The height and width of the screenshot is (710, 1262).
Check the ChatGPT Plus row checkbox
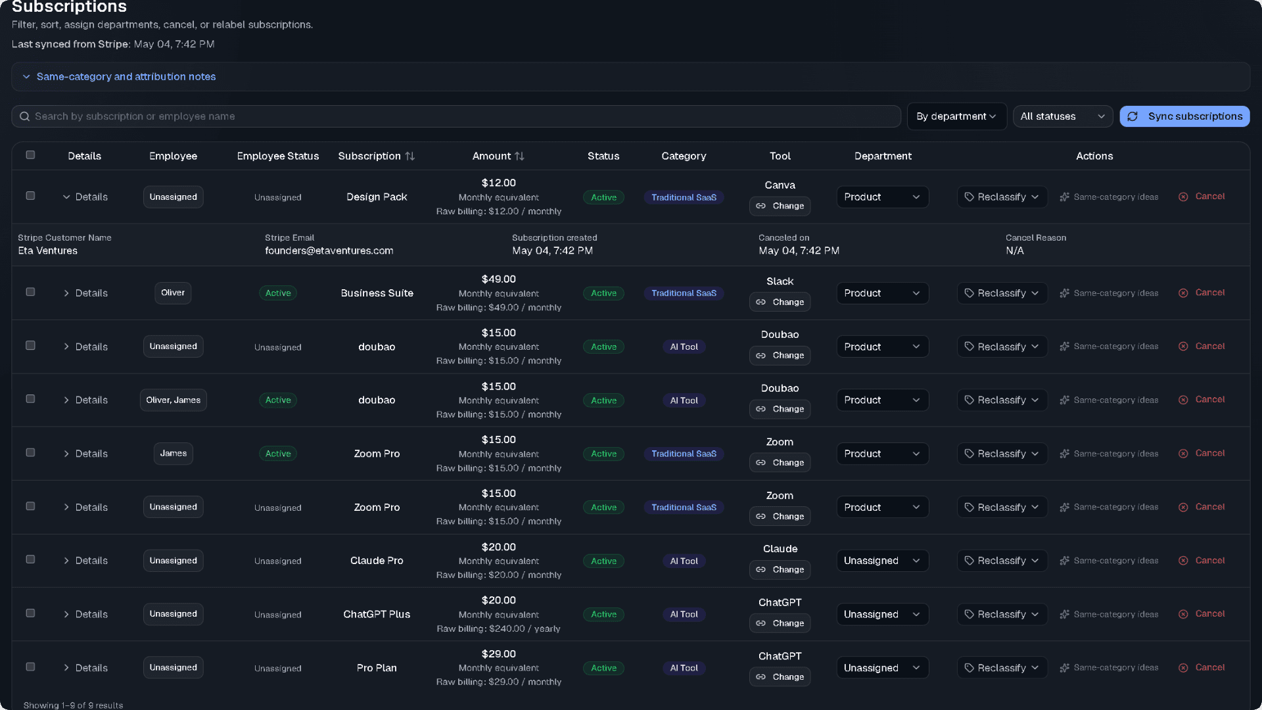pos(30,613)
